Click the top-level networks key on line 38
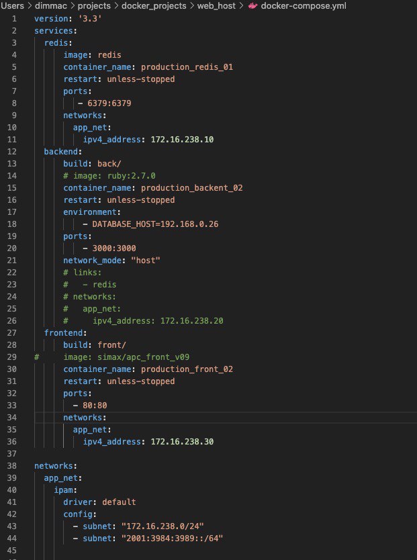Viewport: 417px width, 560px height. click(54, 466)
